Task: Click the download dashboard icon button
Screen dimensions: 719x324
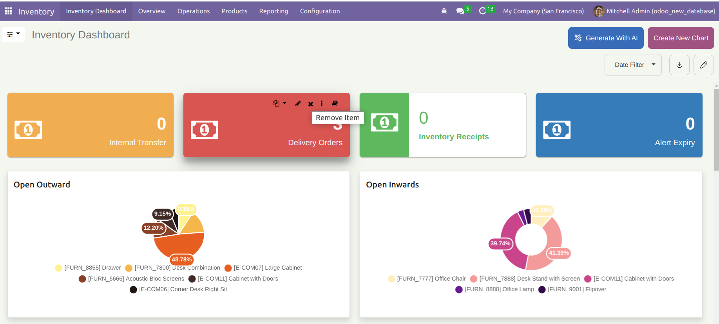Action: 679,65
